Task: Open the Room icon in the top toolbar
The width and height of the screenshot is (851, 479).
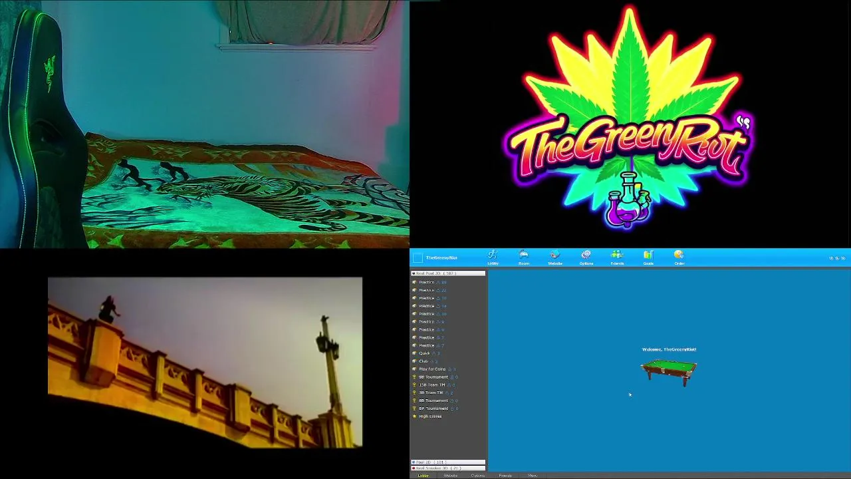Action: 524,257
